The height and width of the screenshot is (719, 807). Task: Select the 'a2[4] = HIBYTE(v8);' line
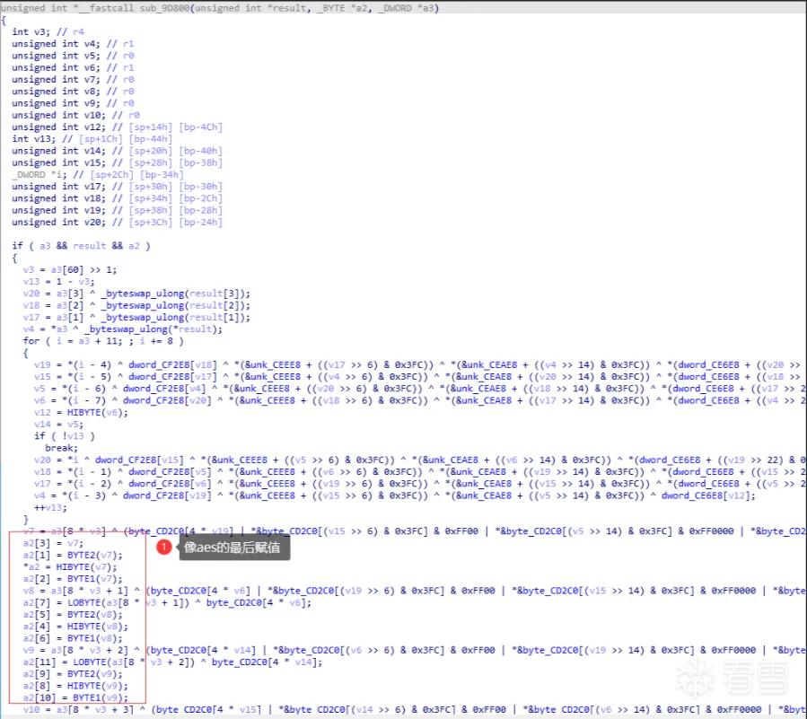point(75,627)
